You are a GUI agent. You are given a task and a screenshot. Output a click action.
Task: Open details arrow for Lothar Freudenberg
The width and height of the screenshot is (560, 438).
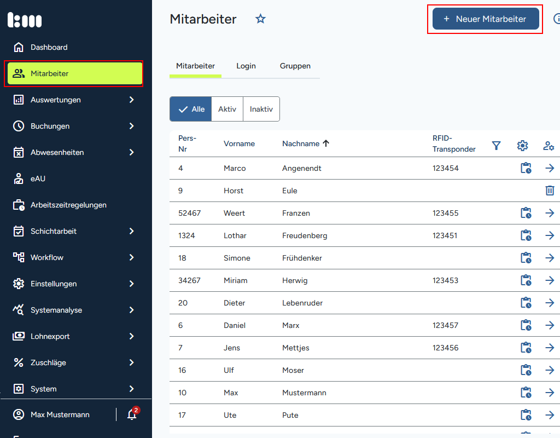pyautogui.click(x=550, y=235)
